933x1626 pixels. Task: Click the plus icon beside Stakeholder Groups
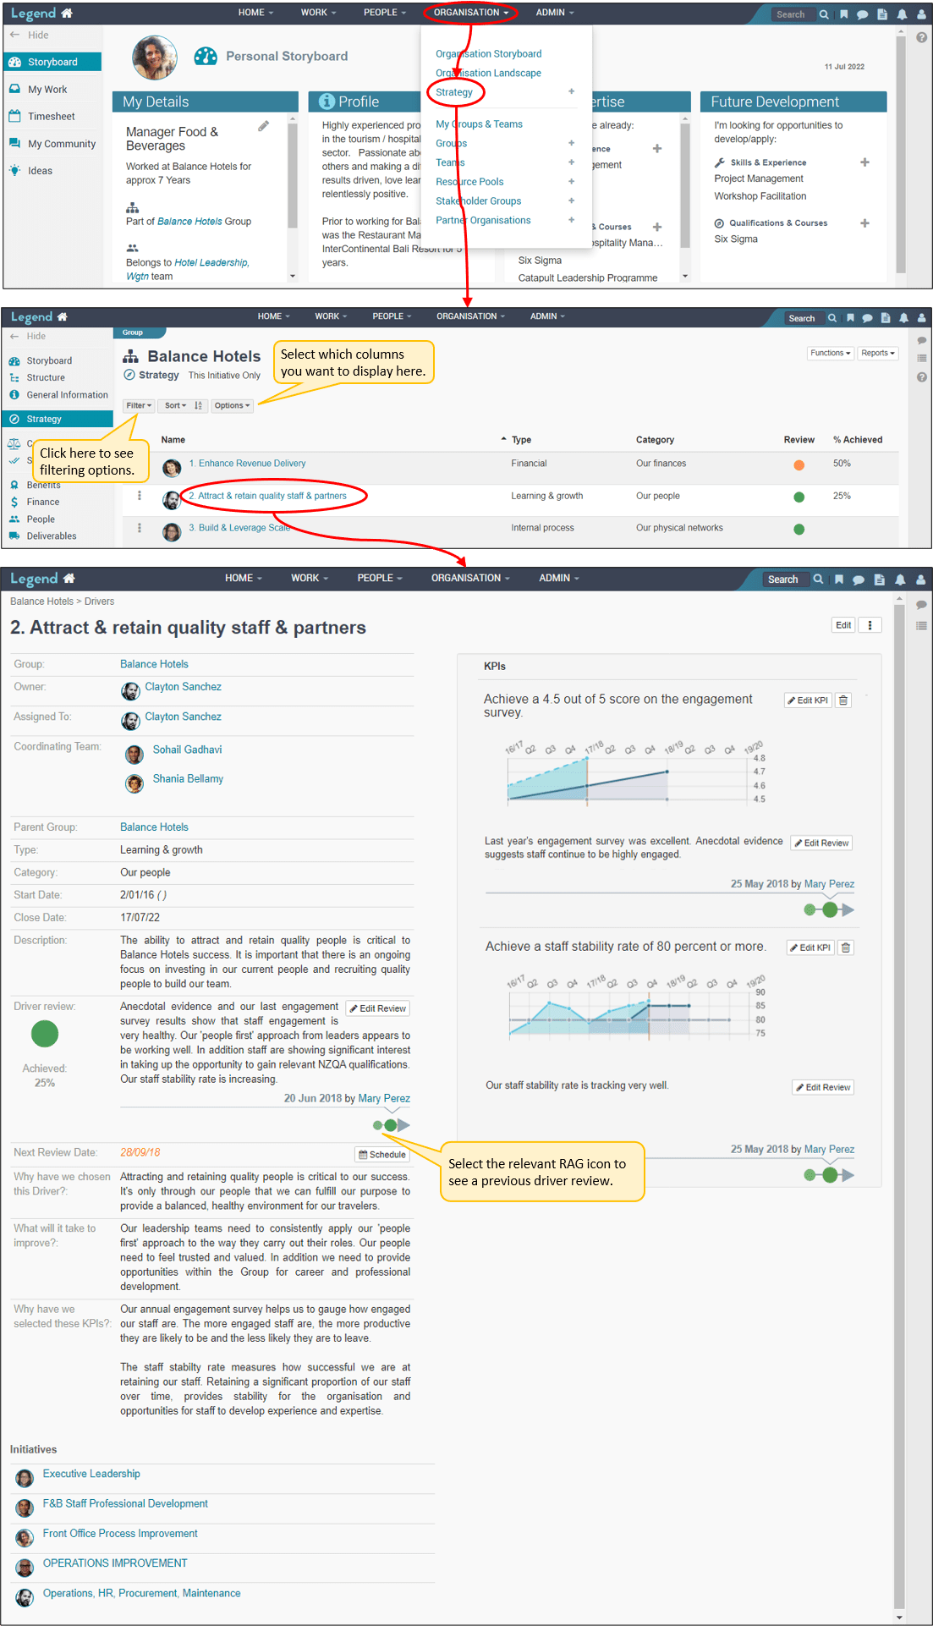572,201
